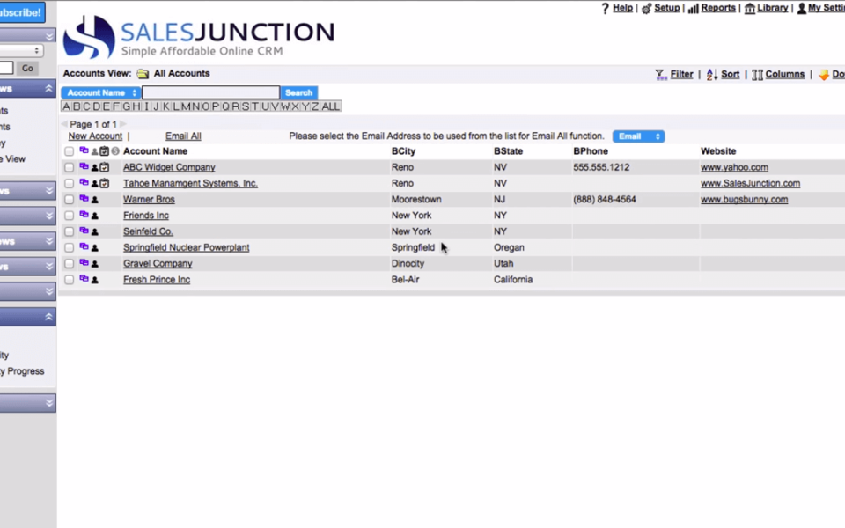Tick the Friends Inc checkbox
Image resolution: width=845 pixels, height=528 pixels.
(69, 216)
